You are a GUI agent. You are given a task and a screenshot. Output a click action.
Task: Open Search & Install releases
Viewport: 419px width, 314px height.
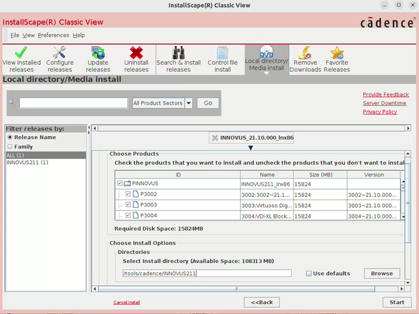point(178,54)
